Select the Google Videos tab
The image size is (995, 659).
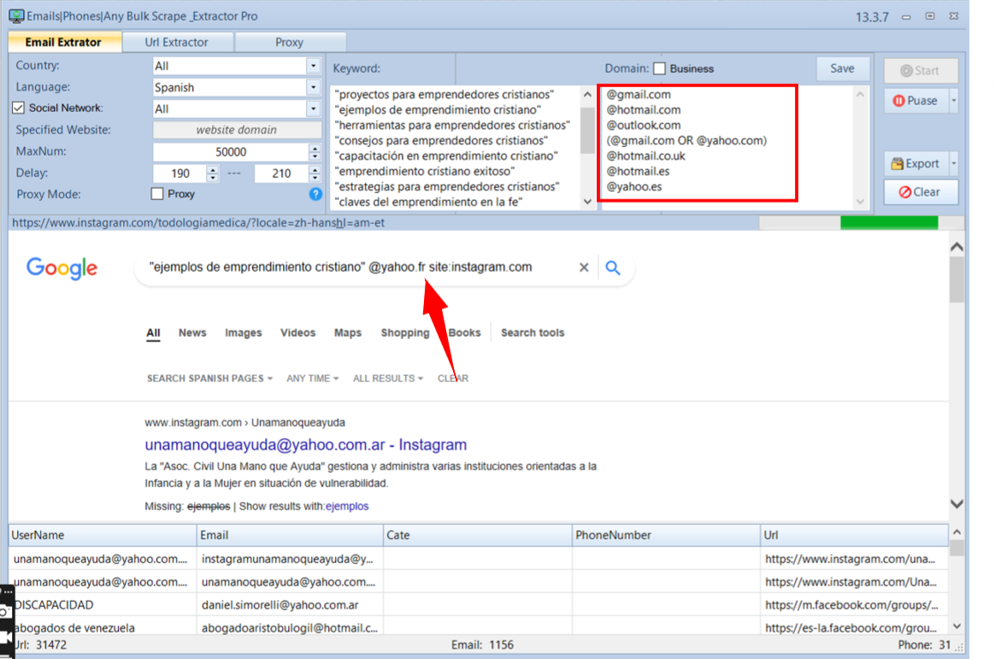click(x=297, y=333)
